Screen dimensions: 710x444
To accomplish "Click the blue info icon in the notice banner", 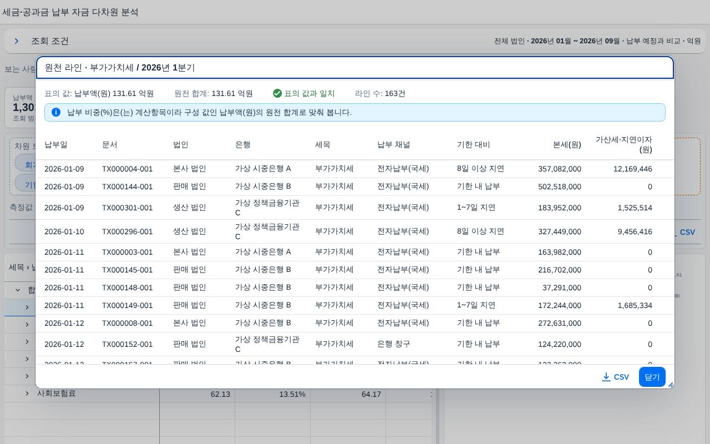I will (x=56, y=112).
